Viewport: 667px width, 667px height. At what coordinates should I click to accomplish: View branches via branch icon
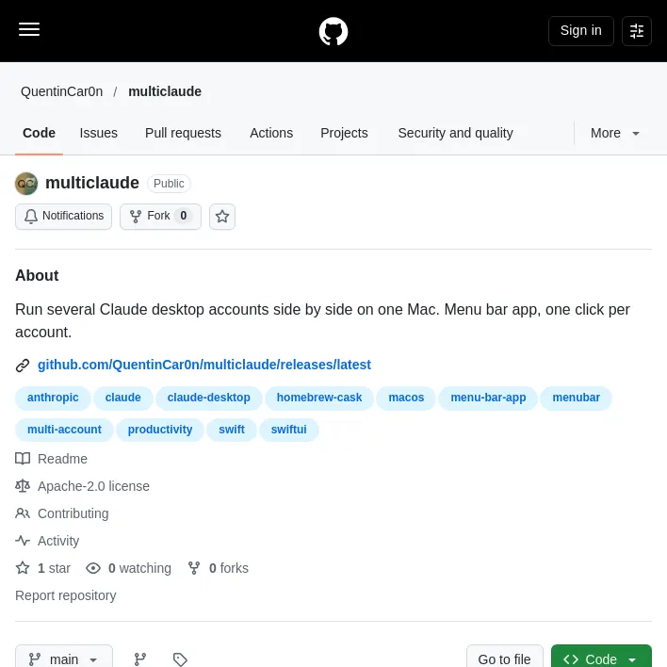(140, 659)
